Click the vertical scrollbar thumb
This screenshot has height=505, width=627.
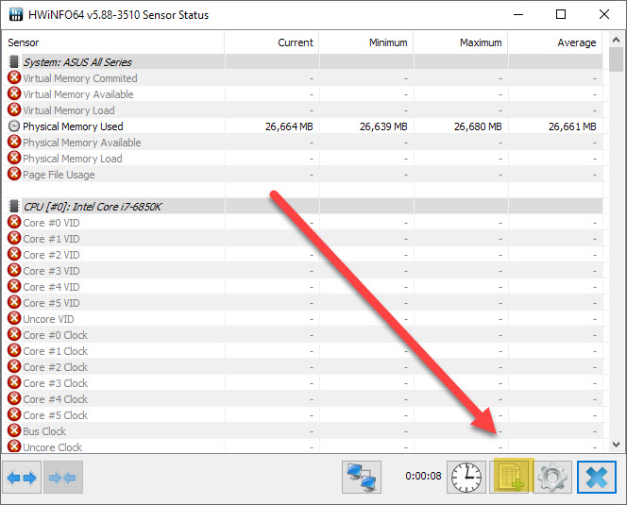[617, 59]
